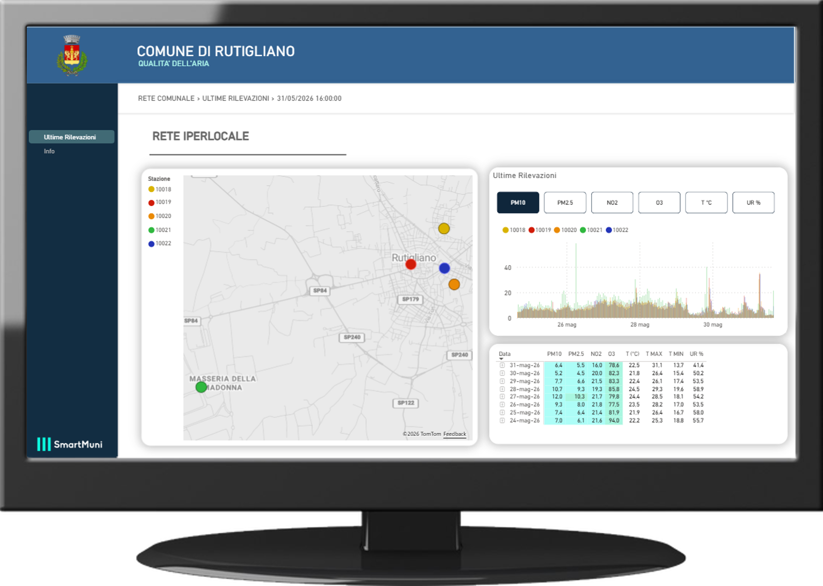The width and height of the screenshot is (823, 586).
Task: Sort the table by the Data column arrow
Action: click(501, 359)
